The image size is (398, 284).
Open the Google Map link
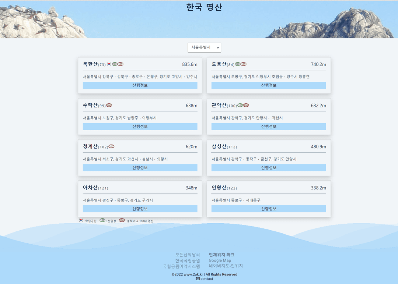coord(220,260)
